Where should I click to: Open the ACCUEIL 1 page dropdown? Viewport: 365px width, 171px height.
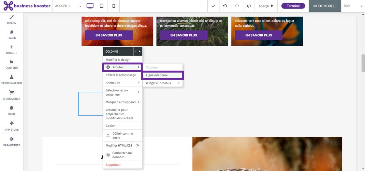tap(68, 6)
